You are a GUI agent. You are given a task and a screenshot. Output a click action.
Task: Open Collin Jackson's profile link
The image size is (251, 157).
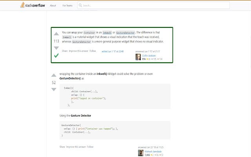pos(149,55)
